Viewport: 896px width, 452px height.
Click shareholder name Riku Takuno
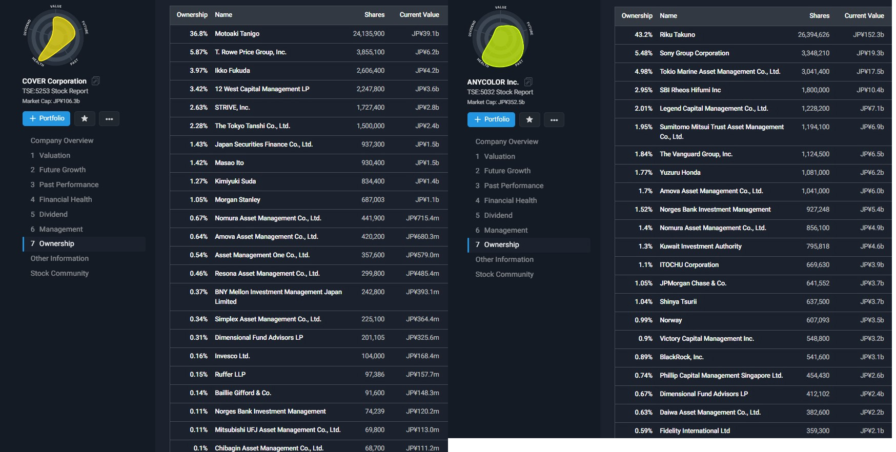click(678, 35)
